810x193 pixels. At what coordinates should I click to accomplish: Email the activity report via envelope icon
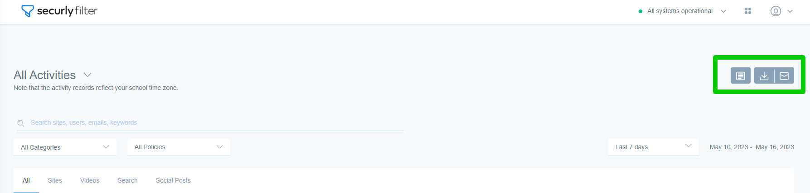(x=784, y=75)
